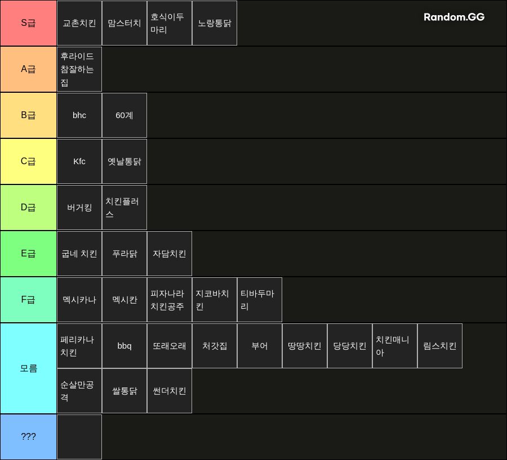
Task: Click the 호식이두마리 tile
Action: (170, 23)
